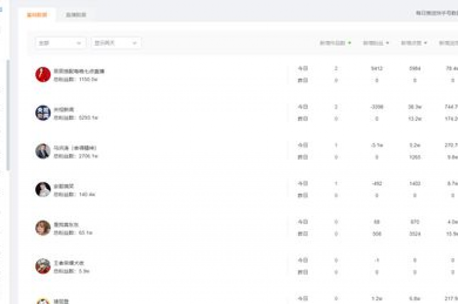Click the left sidebar vertical scrollbar

click(x=8, y=115)
